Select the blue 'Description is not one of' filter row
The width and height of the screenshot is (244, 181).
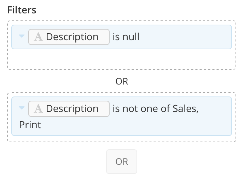click(x=122, y=116)
